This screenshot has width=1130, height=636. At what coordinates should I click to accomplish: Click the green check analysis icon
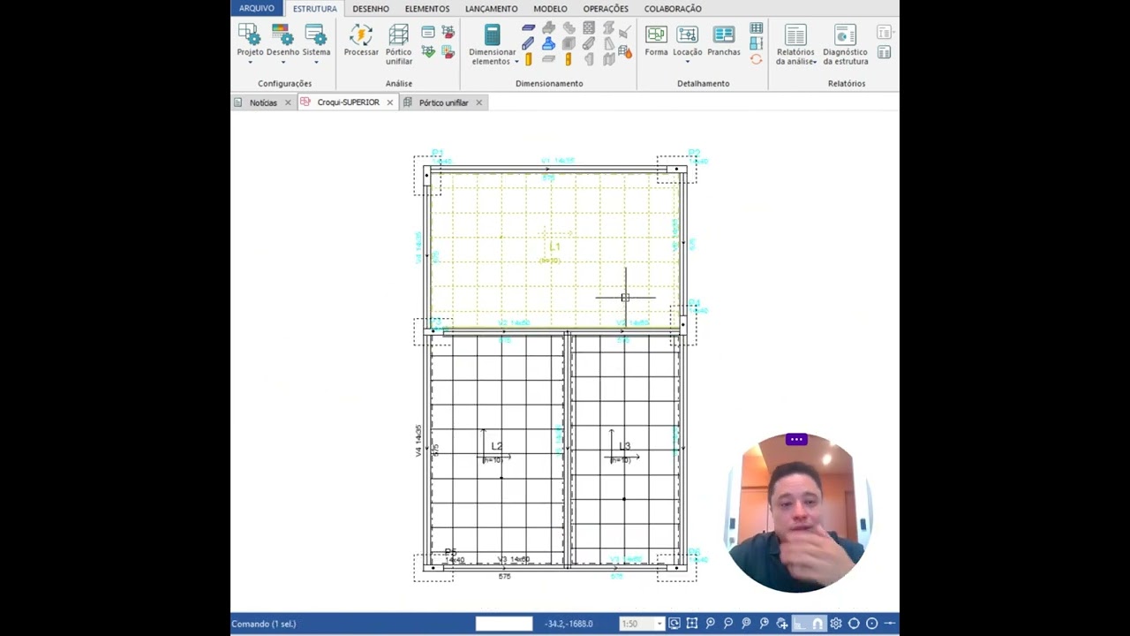coord(428,51)
